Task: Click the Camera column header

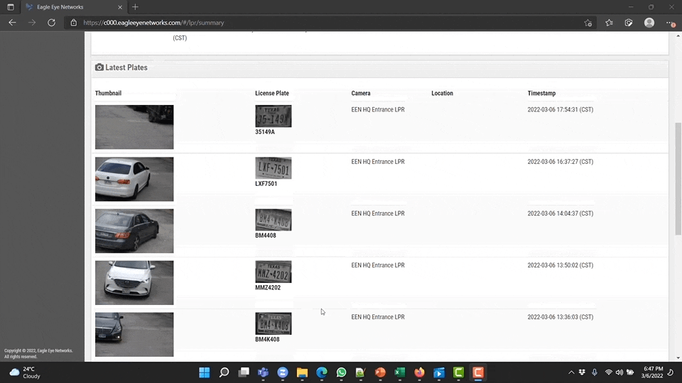Action: click(x=361, y=94)
